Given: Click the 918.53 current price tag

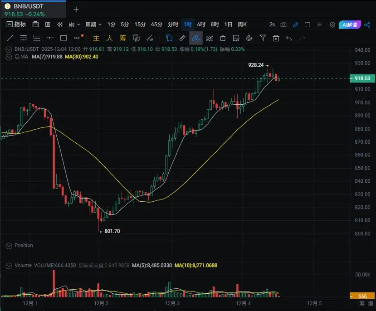Looking at the screenshot, I should point(362,78).
